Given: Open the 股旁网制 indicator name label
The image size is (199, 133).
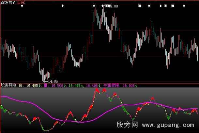Looking at the screenshot, I should pyautogui.click(x=8, y=85).
